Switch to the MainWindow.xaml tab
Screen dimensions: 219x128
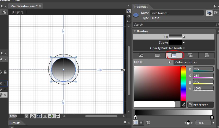pyautogui.click(x=24, y=6)
